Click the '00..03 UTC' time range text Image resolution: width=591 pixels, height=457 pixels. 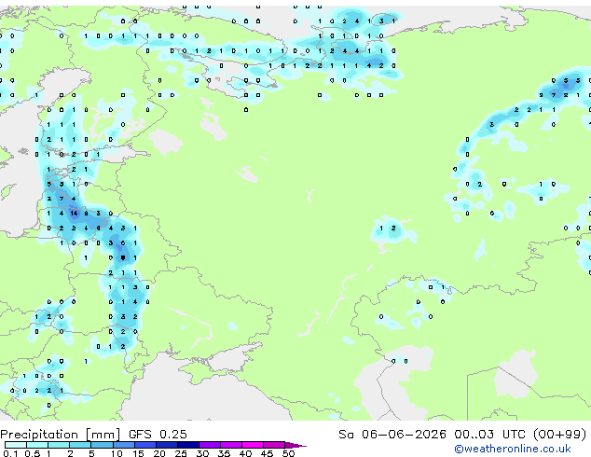pos(489,435)
